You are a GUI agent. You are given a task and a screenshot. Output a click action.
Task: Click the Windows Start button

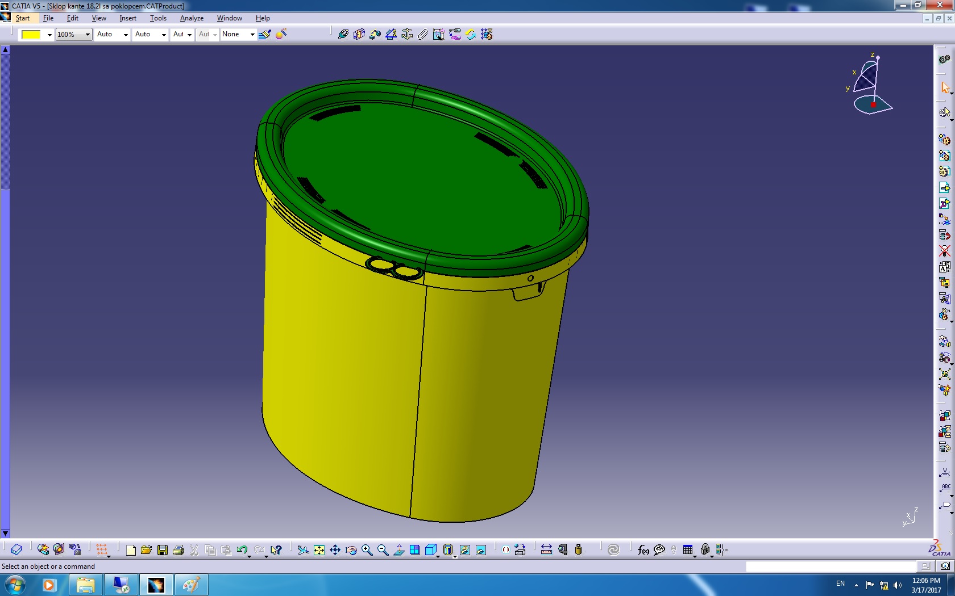[15, 584]
